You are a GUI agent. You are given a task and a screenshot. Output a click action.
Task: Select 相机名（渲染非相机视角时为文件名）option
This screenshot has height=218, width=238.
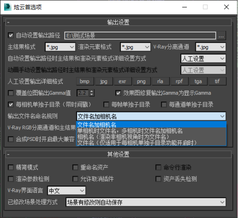[x=151, y=137]
